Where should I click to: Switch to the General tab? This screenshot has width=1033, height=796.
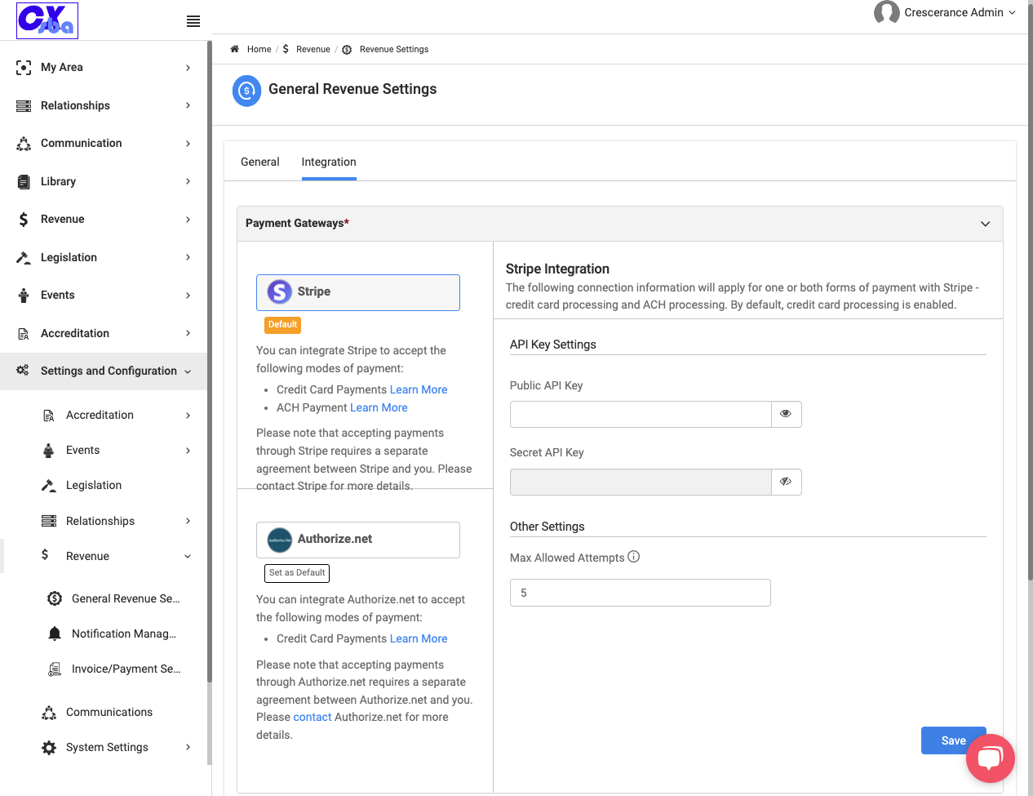click(x=260, y=162)
